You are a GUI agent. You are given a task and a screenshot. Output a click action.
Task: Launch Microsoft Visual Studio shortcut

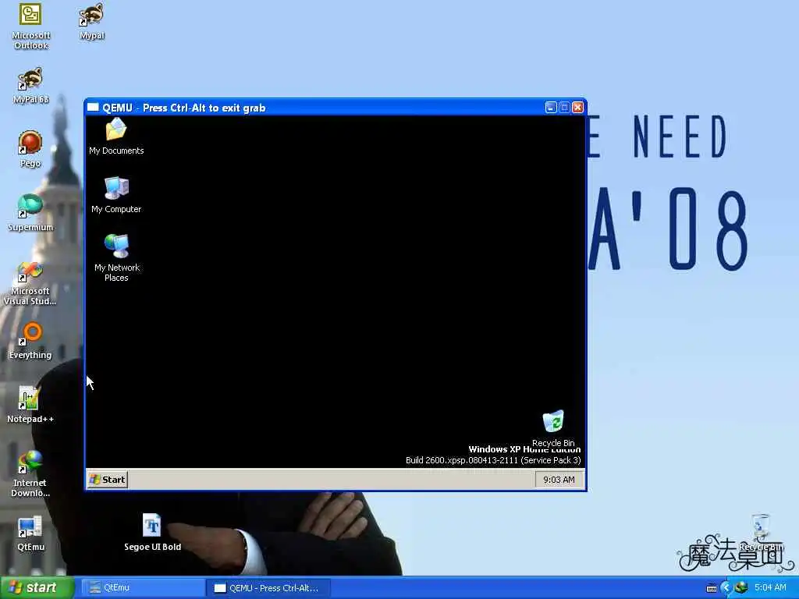[30, 283]
